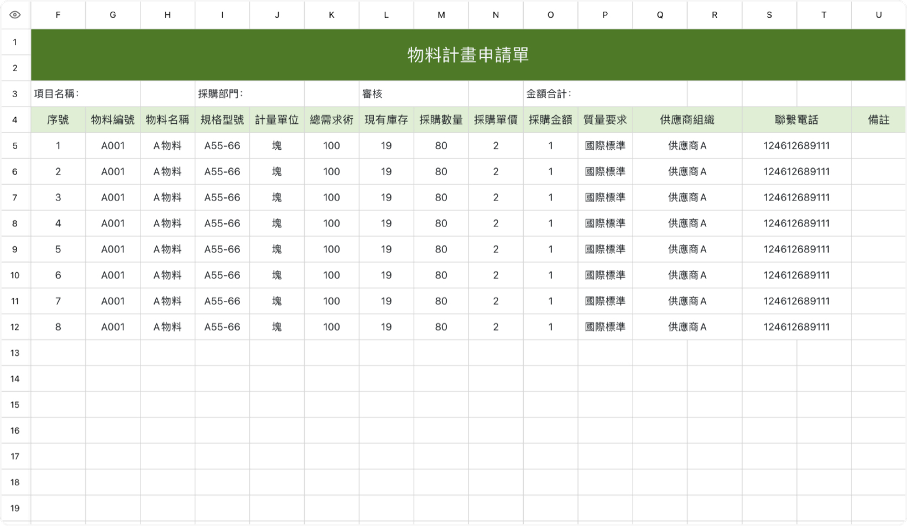Click the 備註 header cell

879,120
